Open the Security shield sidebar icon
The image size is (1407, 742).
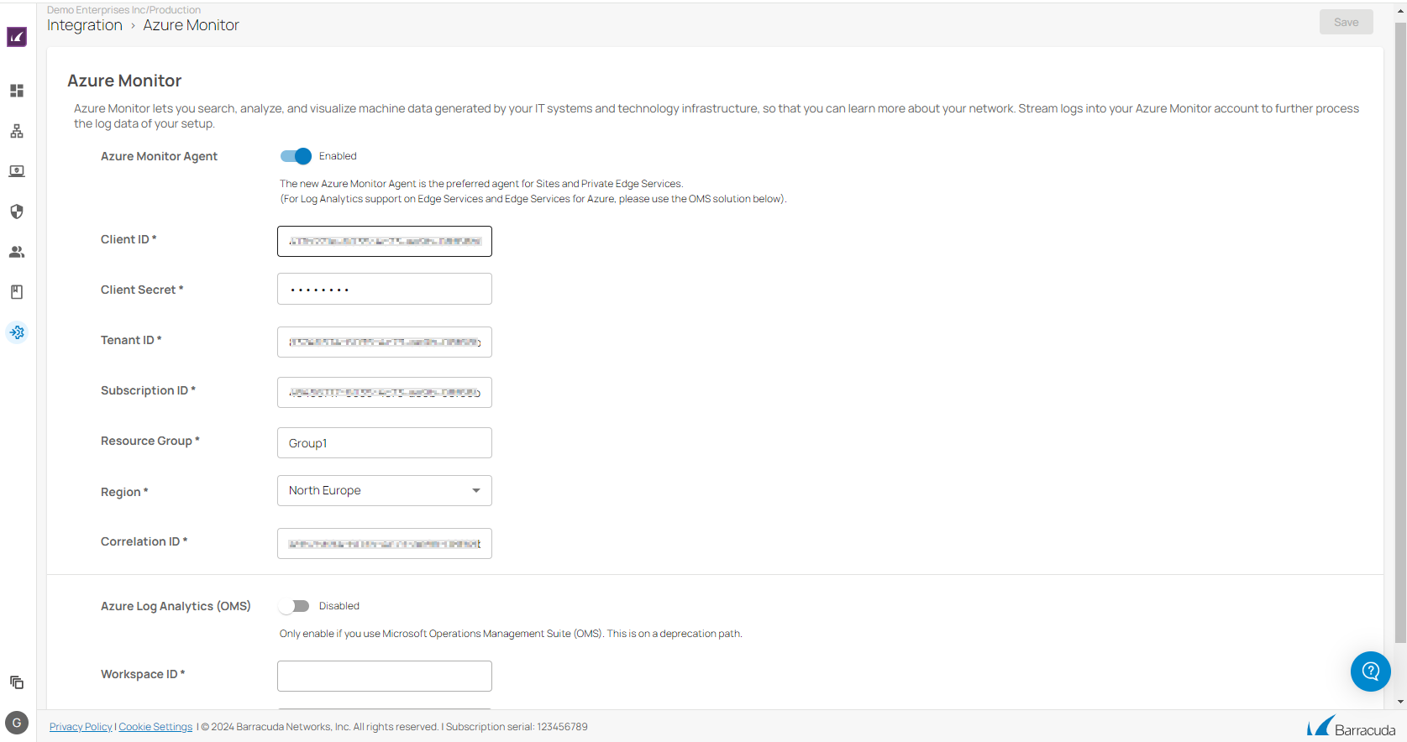point(17,212)
